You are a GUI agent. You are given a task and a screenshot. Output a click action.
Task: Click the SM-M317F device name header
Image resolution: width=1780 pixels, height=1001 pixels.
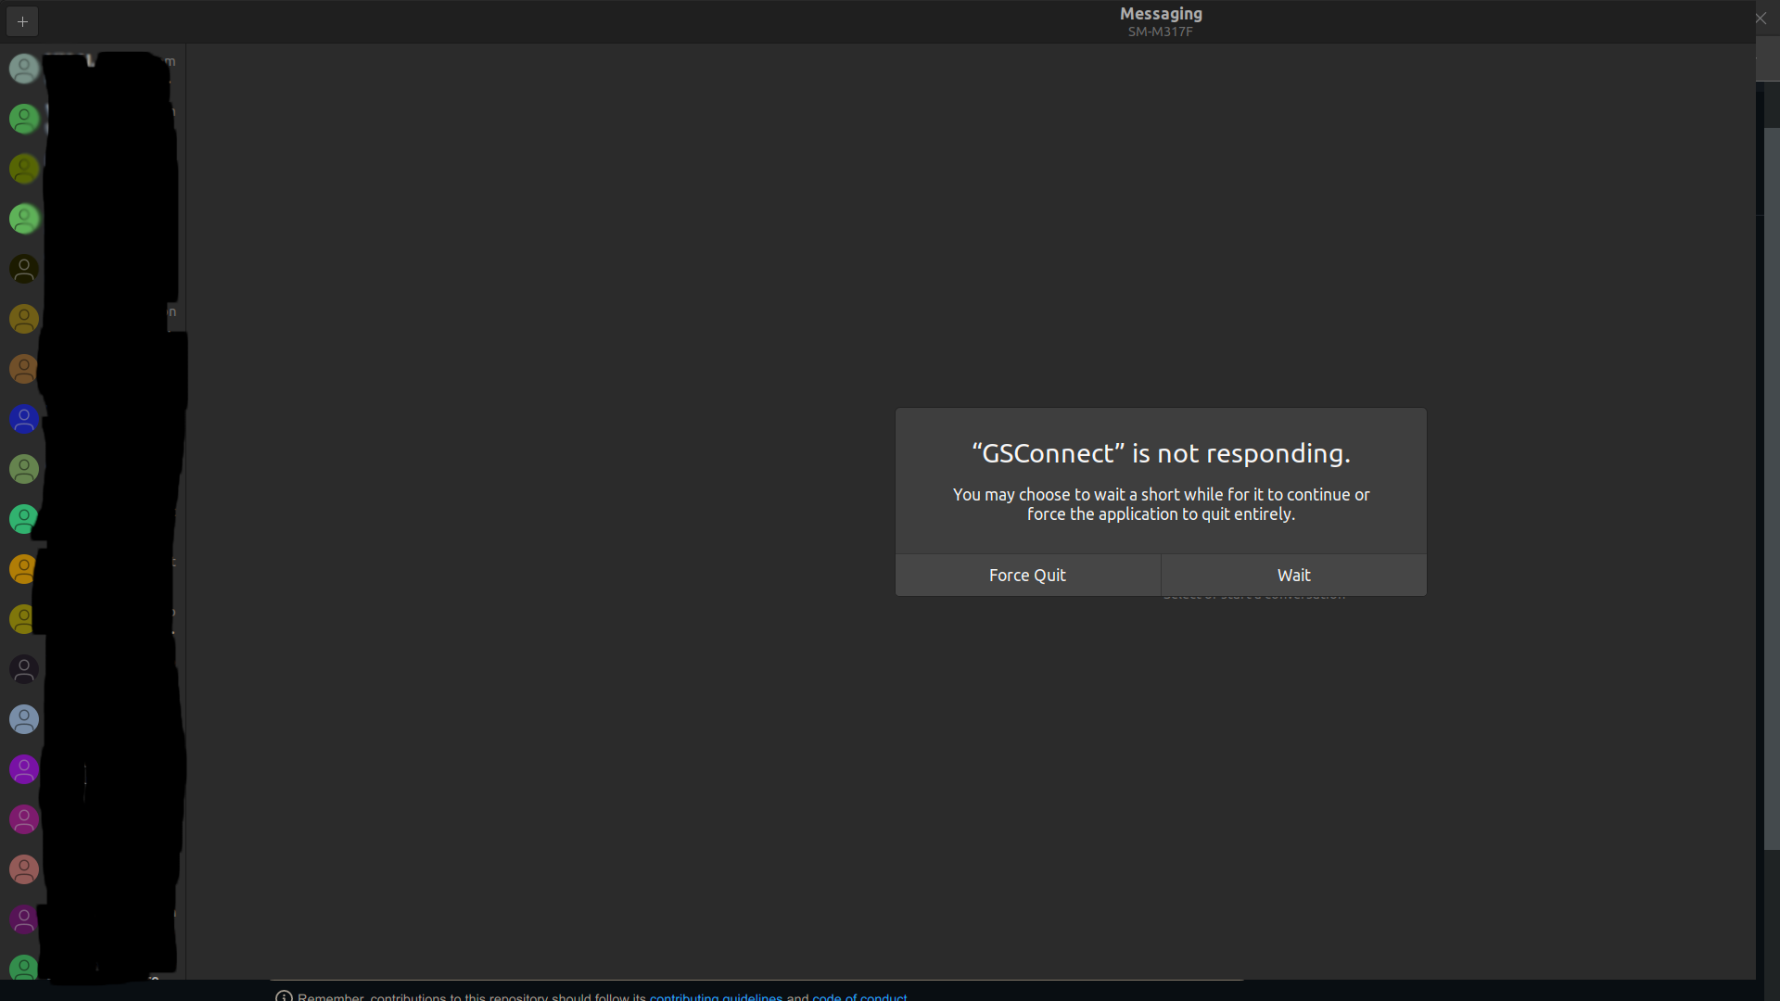[1160, 31]
